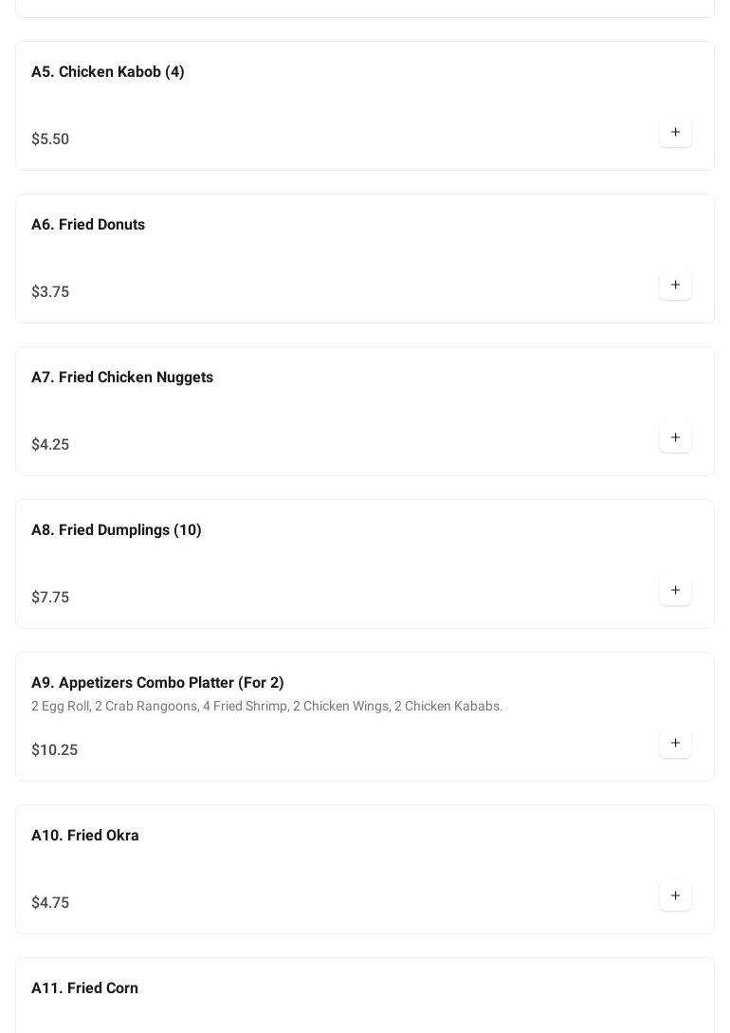The image size is (730, 1033).
Task: Open A11. Fried Corn menu item
Action: click(x=85, y=988)
